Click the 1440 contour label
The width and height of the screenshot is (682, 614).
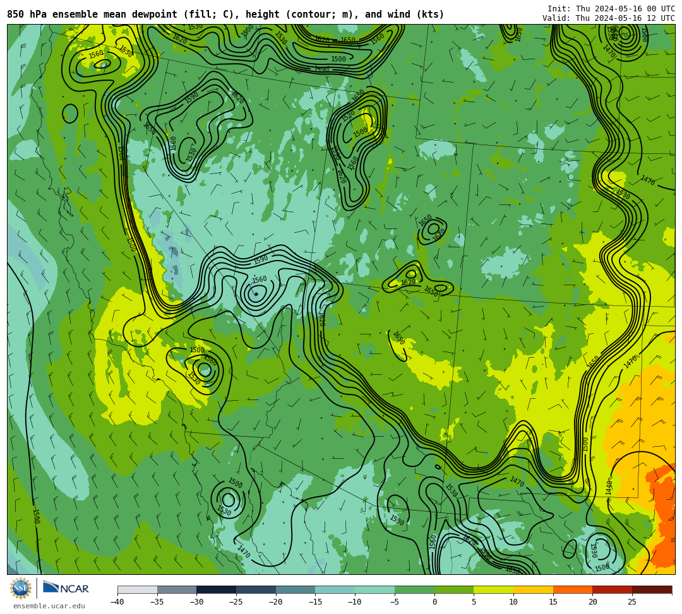[609, 487]
